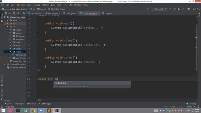Open Favorites tool window side tab
This screenshot has height=113, width=201.
[x=2, y=94]
